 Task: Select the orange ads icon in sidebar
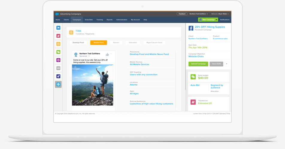coord(58,44)
